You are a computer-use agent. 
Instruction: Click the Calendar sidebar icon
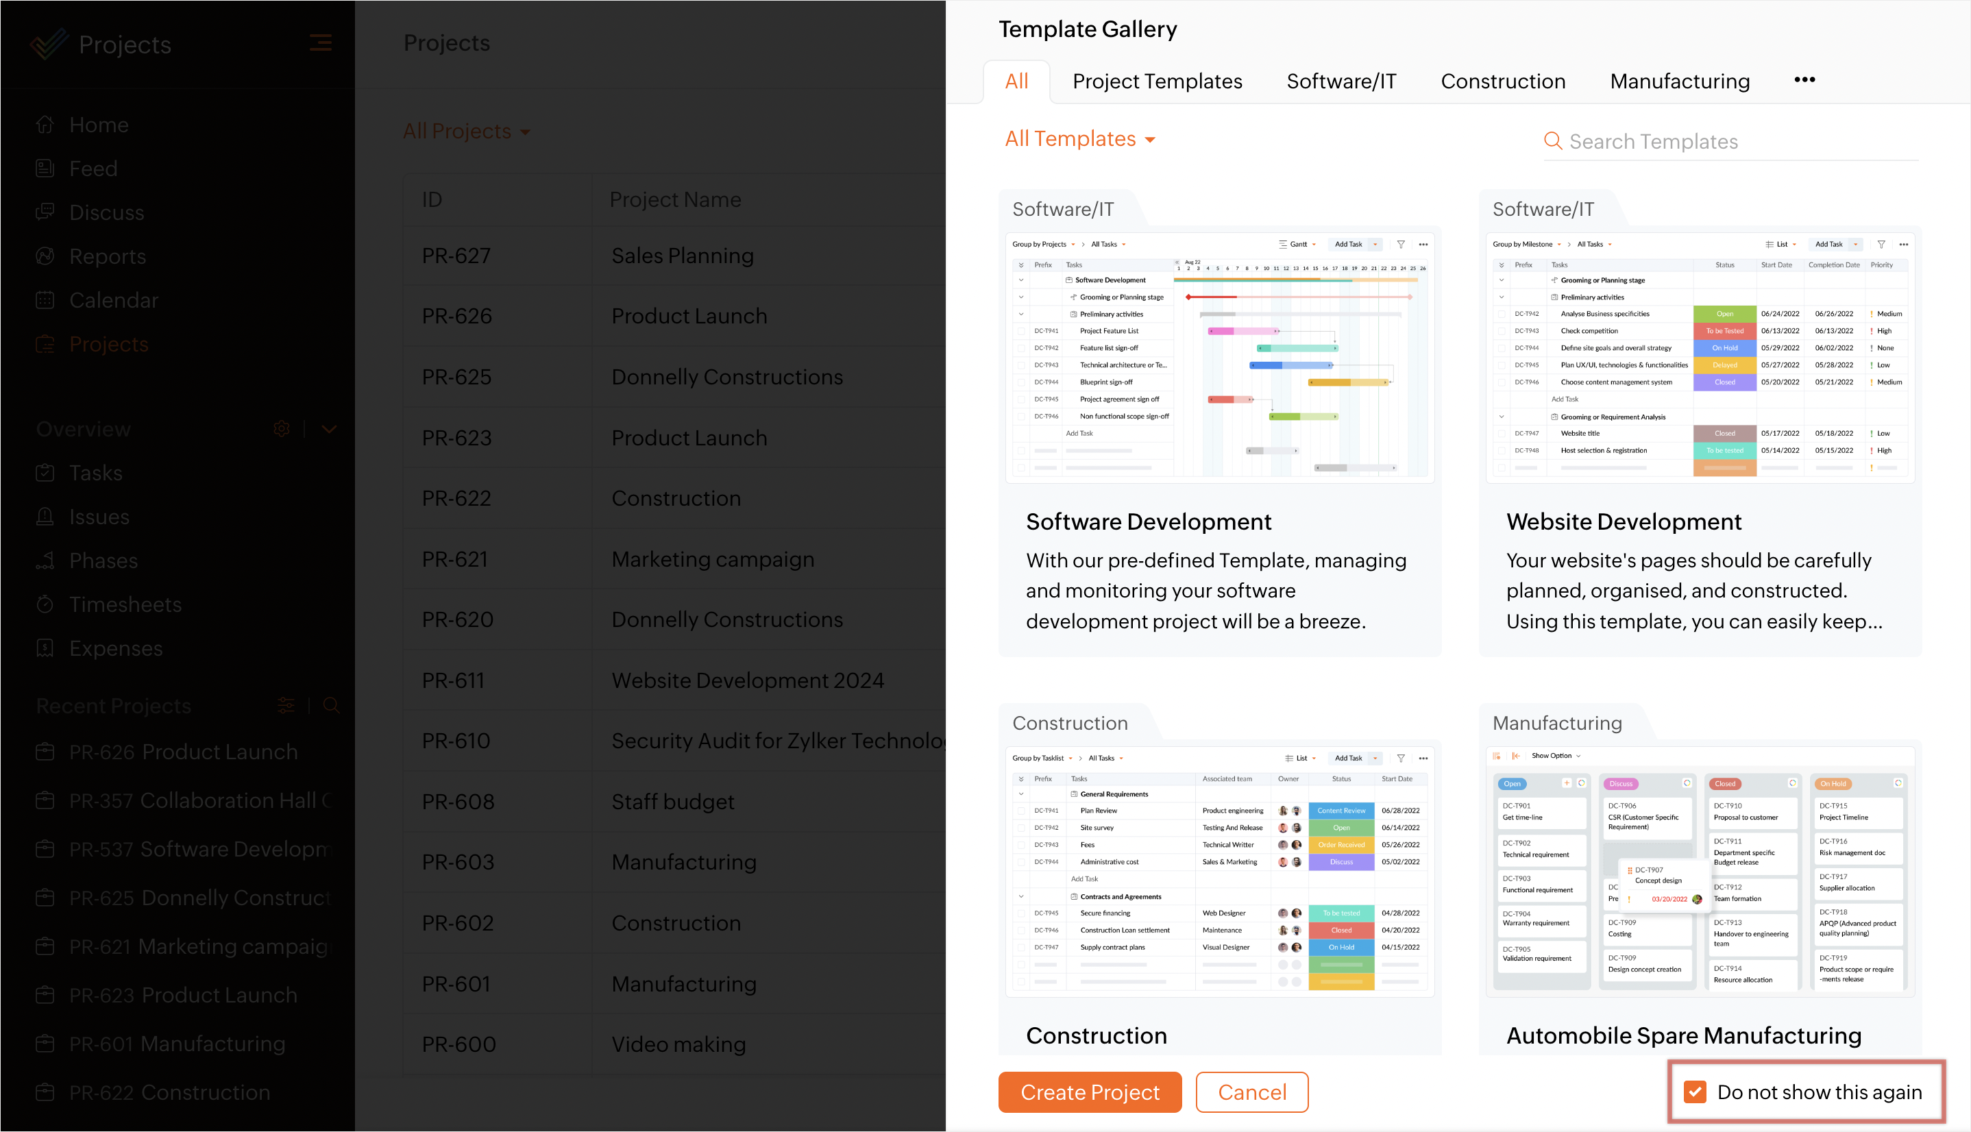(x=45, y=300)
